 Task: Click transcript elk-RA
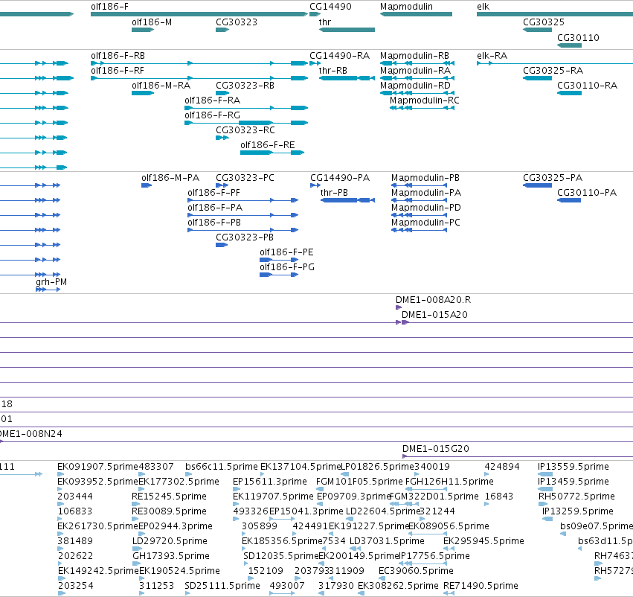pyautogui.click(x=555, y=63)
